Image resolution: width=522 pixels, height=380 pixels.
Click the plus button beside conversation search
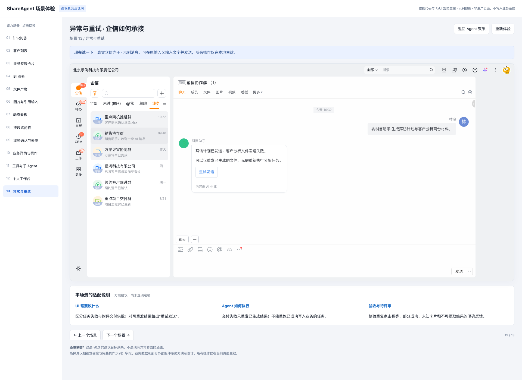click(162, 93)
